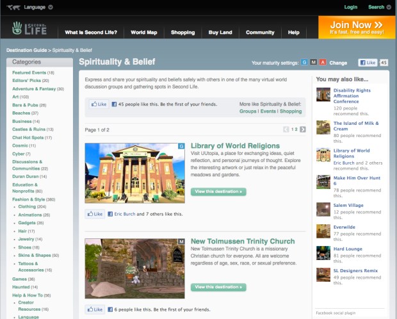Click Change next to maturity settings
The height and width of the screenshot is (319, 397).
338,63
